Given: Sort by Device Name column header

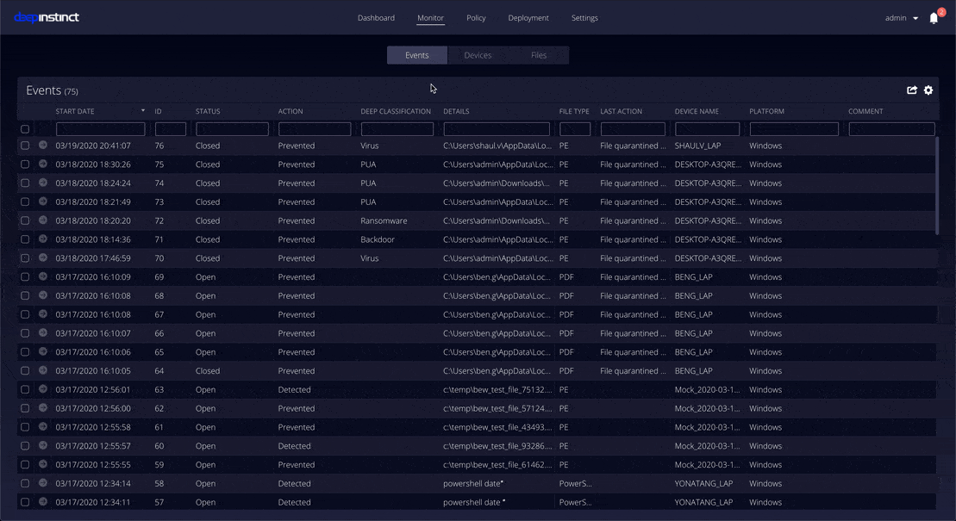Looking at the screenshot, I should (697, 111).
